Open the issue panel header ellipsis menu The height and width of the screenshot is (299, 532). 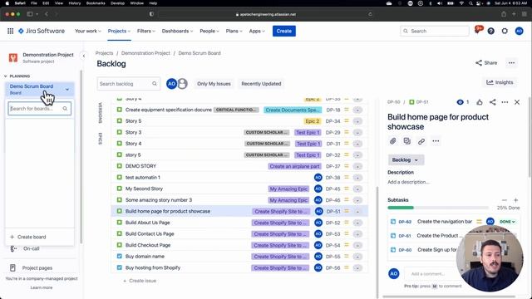click(x=505, y=102)
